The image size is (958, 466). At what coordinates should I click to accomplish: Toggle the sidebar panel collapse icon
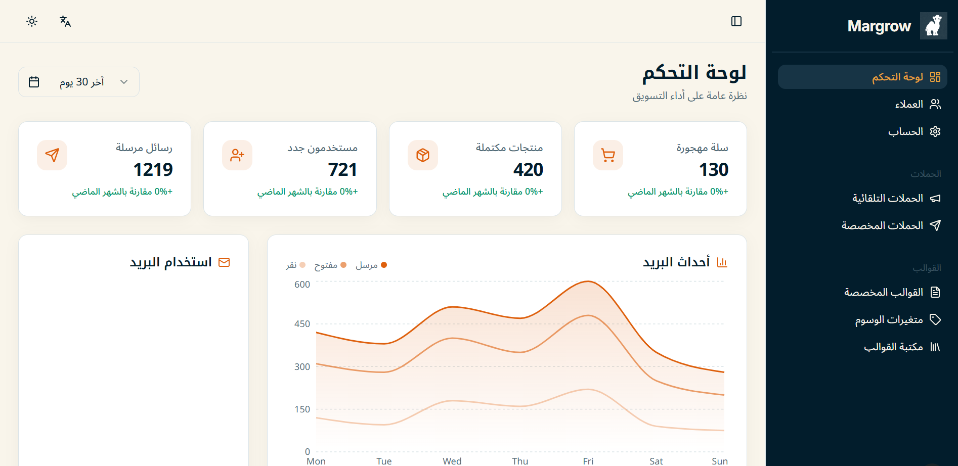pyautogui.click(x=736, y=21)
